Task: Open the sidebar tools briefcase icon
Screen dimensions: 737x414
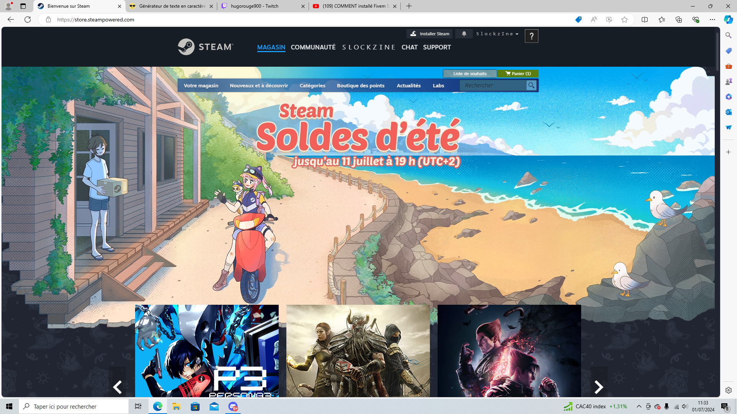Action: pyautogui.click(x=728, y=66)
